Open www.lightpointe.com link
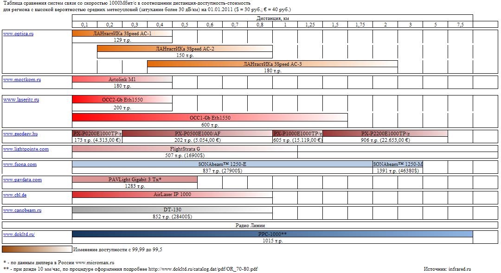This screenshot has width=501, height=273. (x=26, y=149)
